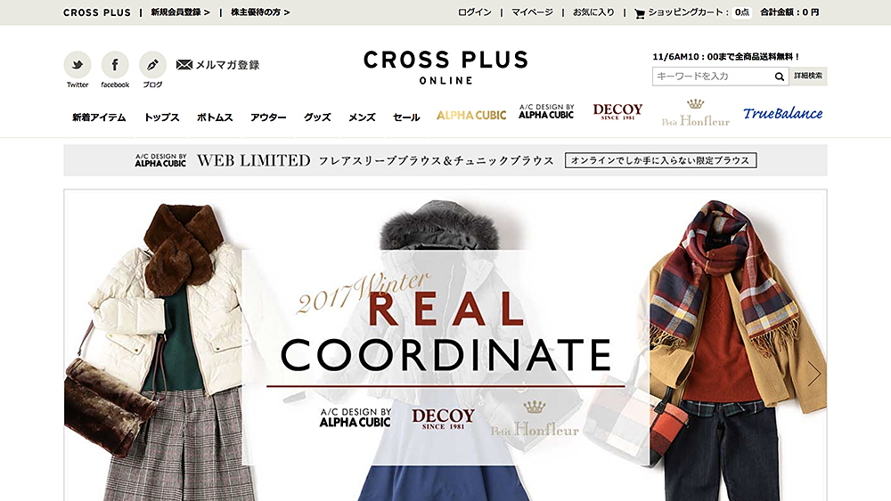Viewport: 891px width, 501px height.
Task: Click the keyword search input field
Action: pyautogui.click(x=713, y=76)
